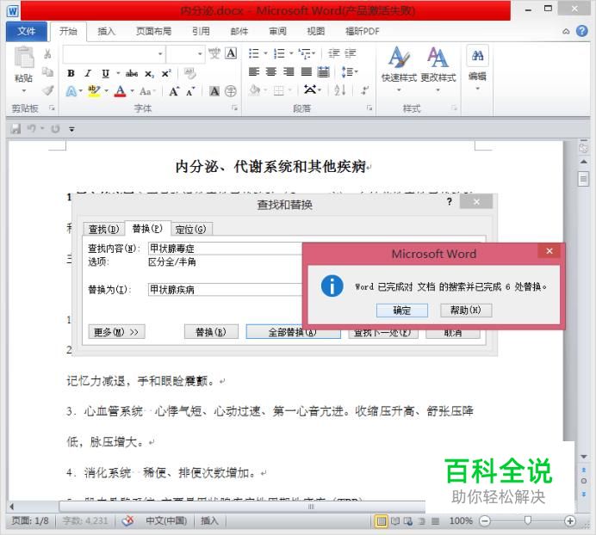Click the Cut scissors icon
This screenshot has width=596, height=535.
(x=47, y=54)
